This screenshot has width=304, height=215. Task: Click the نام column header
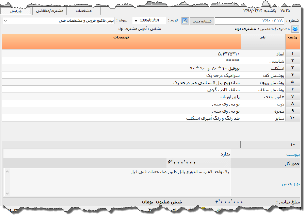pyautogui.click(x=263, y=38)
